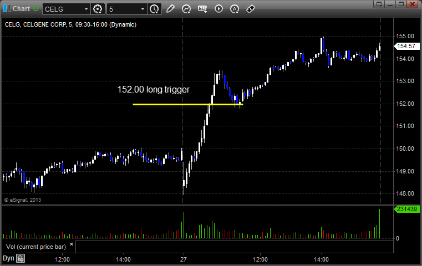Expand the interval 5 dropdown arrow
This screenshot has height=266, width=422.
[x=143, y=9]
